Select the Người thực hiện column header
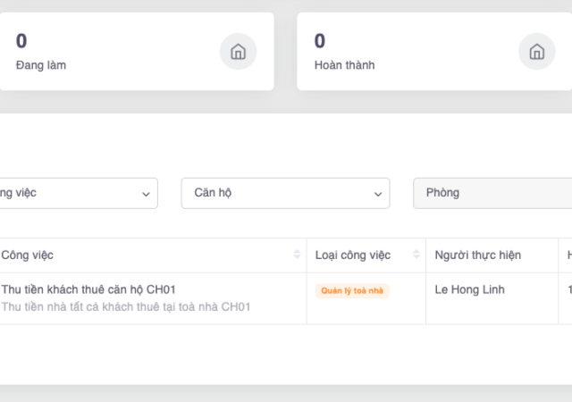 (x=477, y=255)
